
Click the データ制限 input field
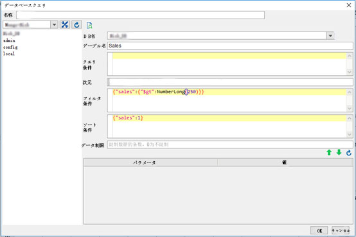click(x=230, y=145)
